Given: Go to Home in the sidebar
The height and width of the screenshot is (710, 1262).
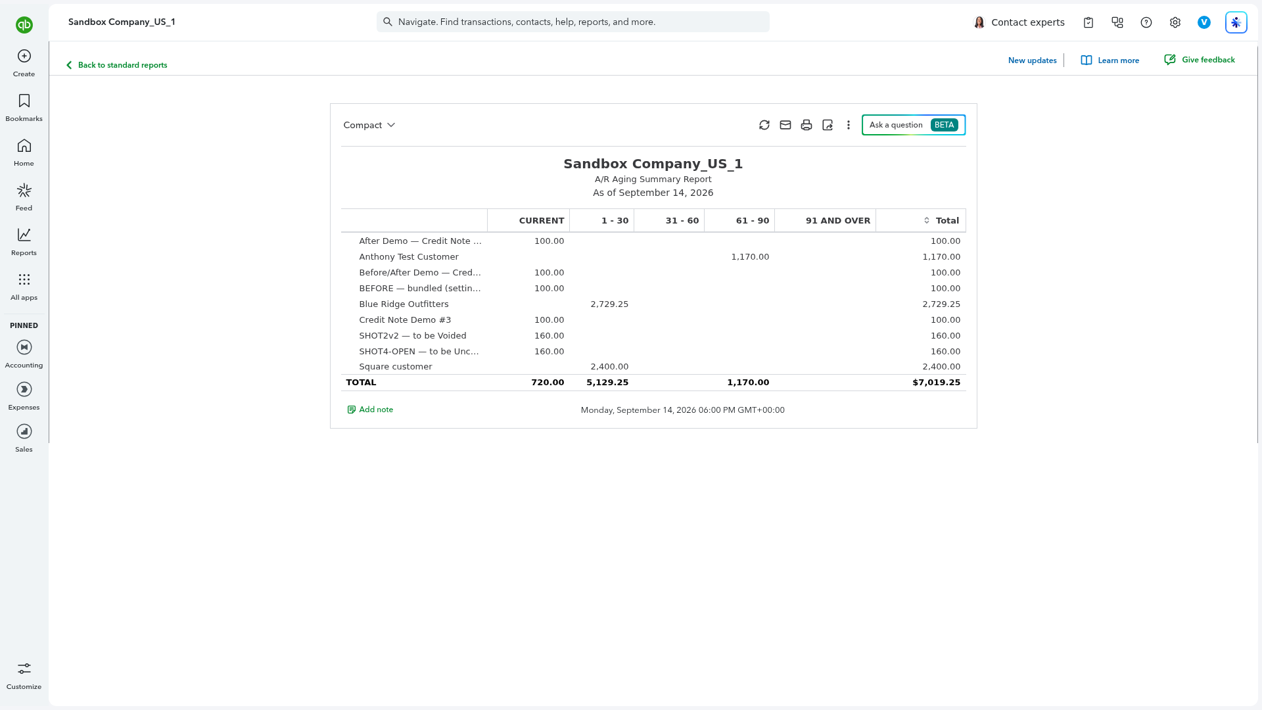Looking at the screenshot, I should point(24,153).
